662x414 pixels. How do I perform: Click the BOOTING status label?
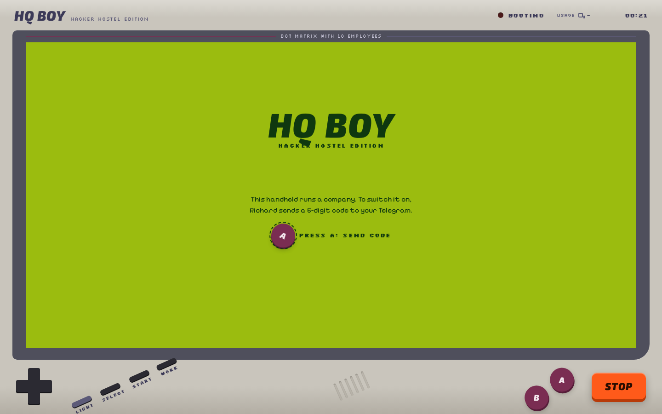pos(526,16)
